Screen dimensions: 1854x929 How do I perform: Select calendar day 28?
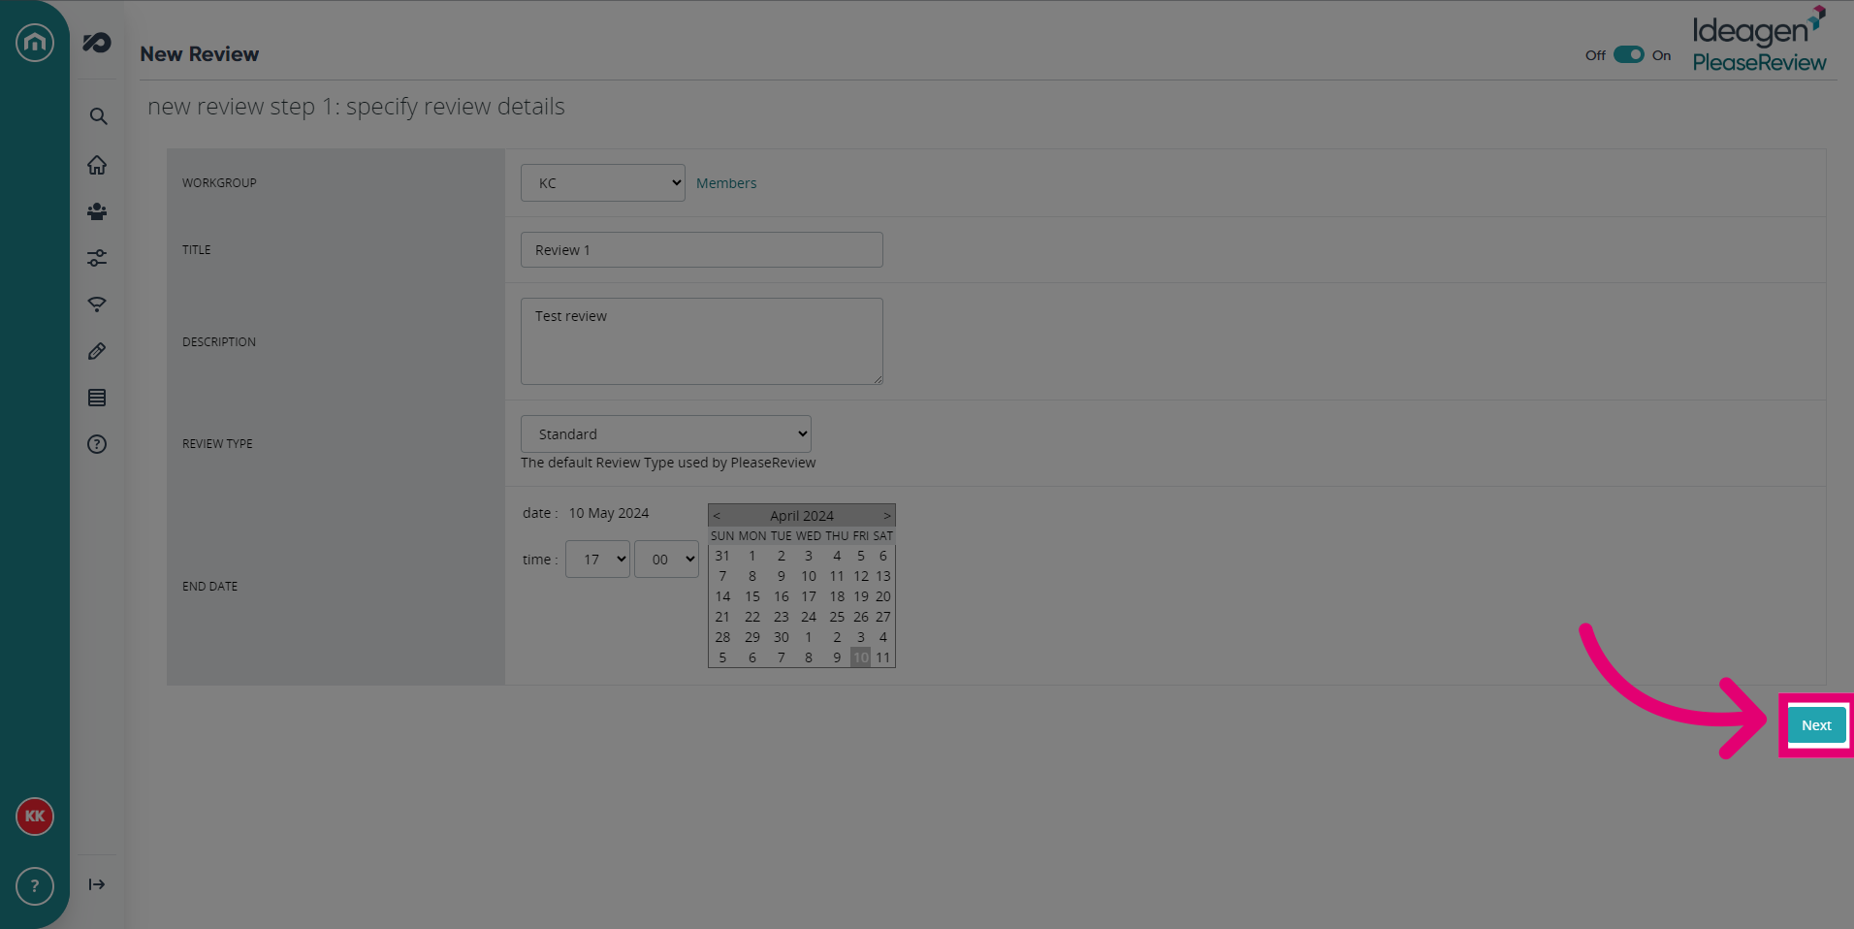click(722, 637)
